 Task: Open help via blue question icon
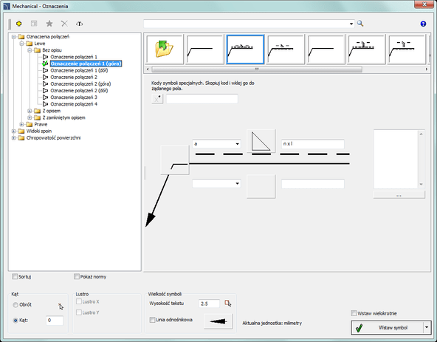pos(423,24)
